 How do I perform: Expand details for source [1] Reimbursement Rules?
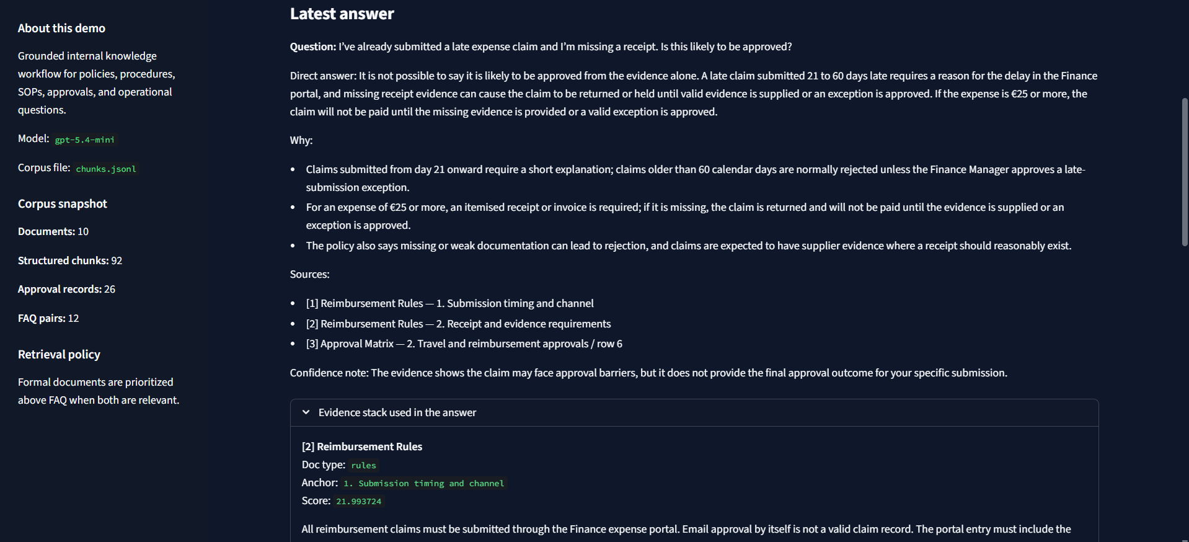tap(449, 303)
